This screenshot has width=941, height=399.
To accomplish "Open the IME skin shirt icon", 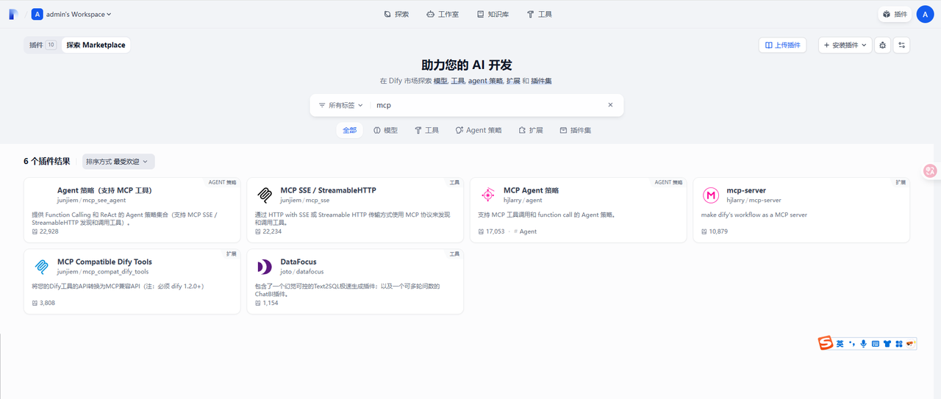I will coord(887,344).
